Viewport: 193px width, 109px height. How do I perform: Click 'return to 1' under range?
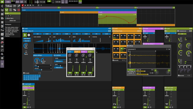point(59,61)
